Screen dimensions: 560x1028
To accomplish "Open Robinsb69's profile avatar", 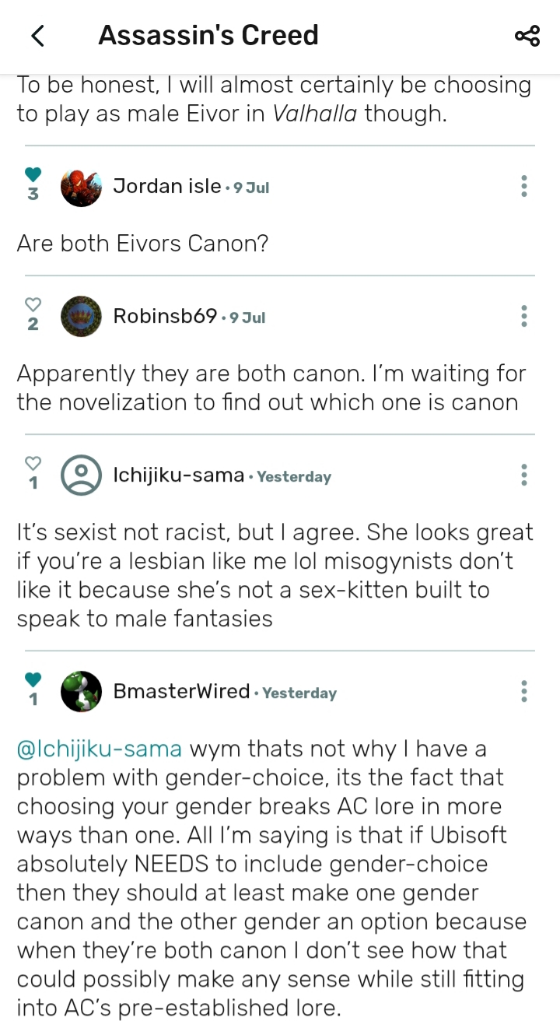I will point(81,317).
